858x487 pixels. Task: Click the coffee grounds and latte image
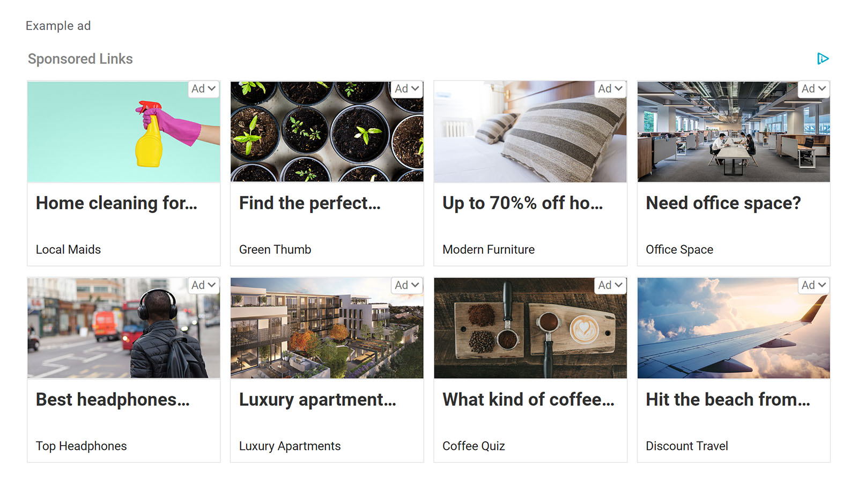coord(530,328)
